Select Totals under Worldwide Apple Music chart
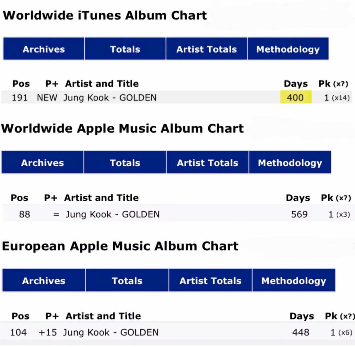 pyautogui.click(x=125, y=163)
